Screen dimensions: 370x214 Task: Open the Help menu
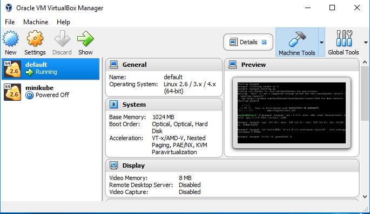(x=63, y=22)
